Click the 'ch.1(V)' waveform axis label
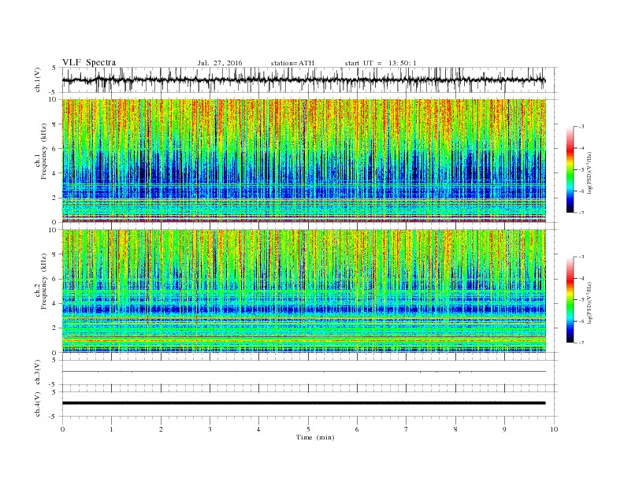The width and height of the screenshot is (624, 482). coord(38,80)
